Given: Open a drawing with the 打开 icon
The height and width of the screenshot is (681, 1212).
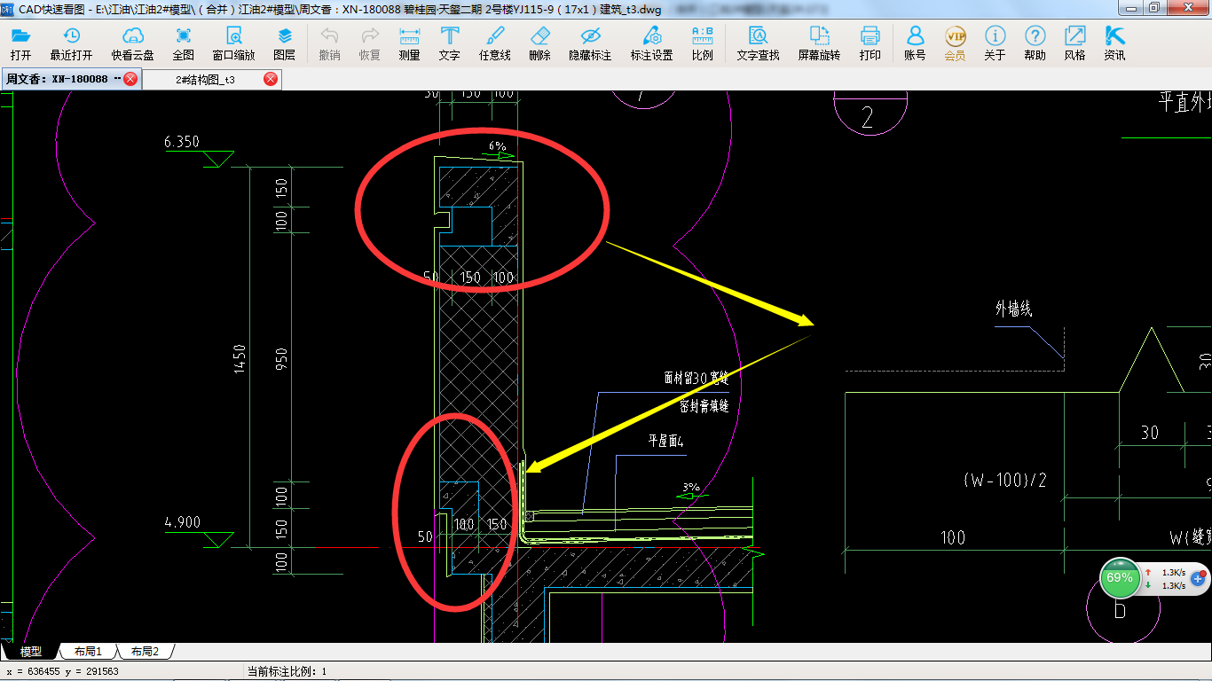Looking at the screenshot, I should coord(21,43).
